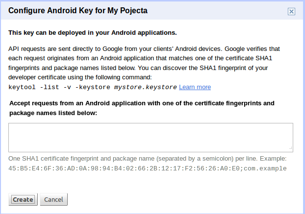Click the italic "mystore.keystore" text

[x=145, y=87]
